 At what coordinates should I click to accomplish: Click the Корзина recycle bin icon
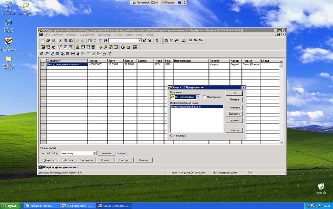tap(321, 187)
